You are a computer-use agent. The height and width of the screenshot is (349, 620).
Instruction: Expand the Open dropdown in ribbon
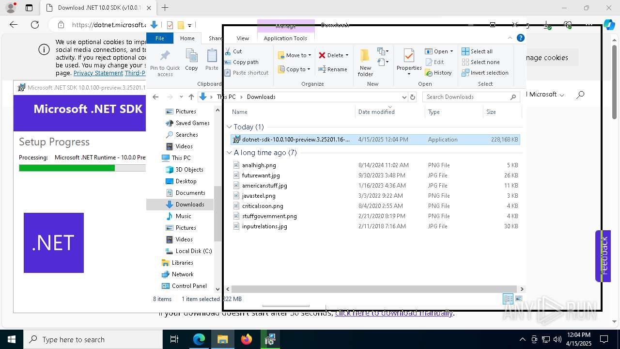click(439, 51)
